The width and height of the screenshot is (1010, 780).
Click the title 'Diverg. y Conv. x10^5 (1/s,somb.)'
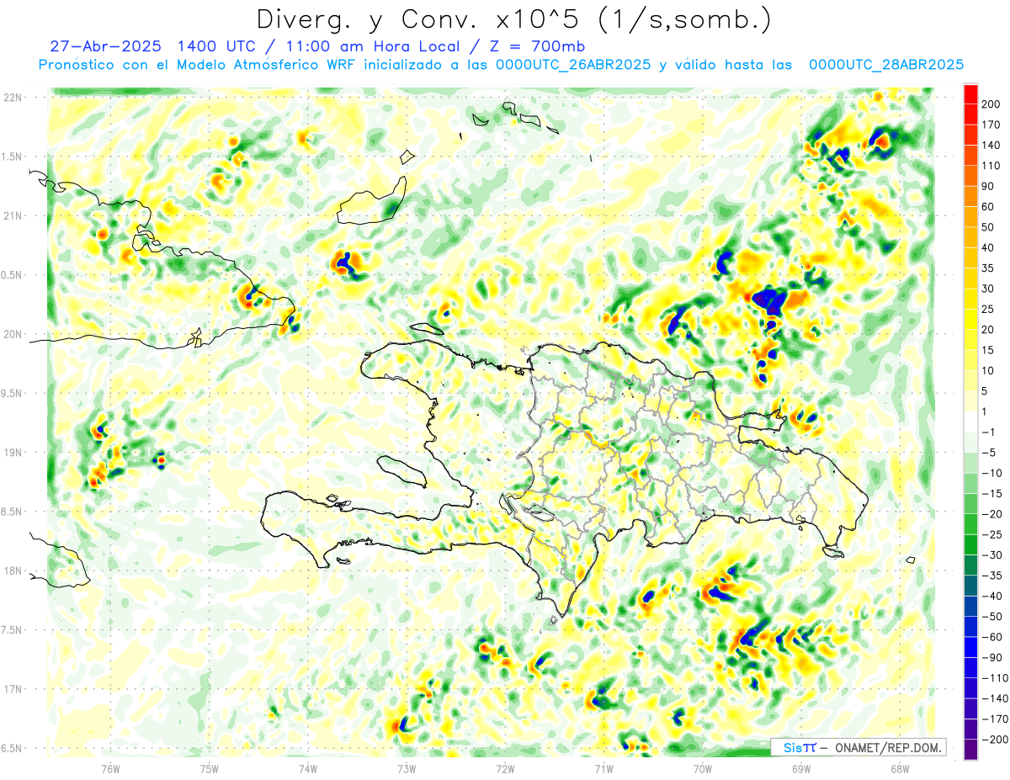(x=513, y=19)
